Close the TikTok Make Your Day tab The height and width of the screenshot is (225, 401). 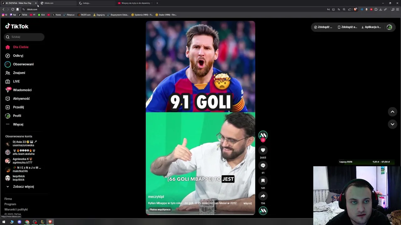(36, 3)
